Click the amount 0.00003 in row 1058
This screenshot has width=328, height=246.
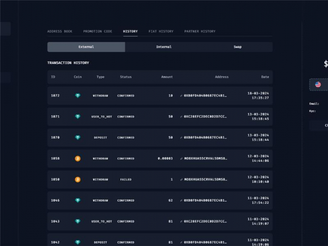click(x=165, y=158)
